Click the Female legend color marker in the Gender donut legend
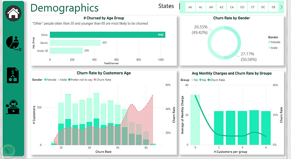 click(269, 42)
